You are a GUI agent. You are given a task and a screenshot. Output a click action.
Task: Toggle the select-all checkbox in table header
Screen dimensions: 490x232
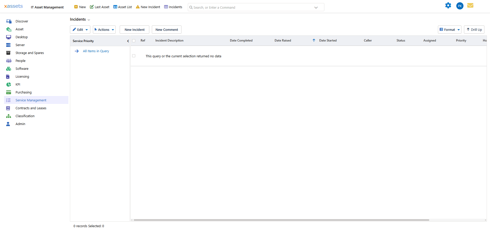click(134, 41)
